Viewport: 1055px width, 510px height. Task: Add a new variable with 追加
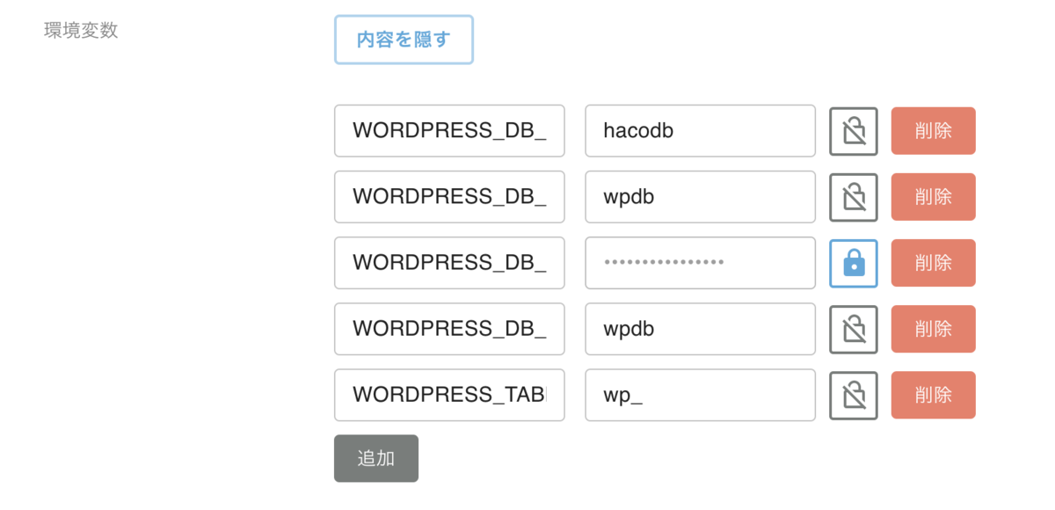coord(376,458)
